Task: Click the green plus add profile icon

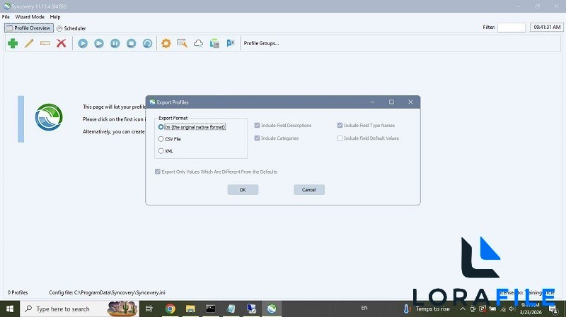Action: [13, 43]
